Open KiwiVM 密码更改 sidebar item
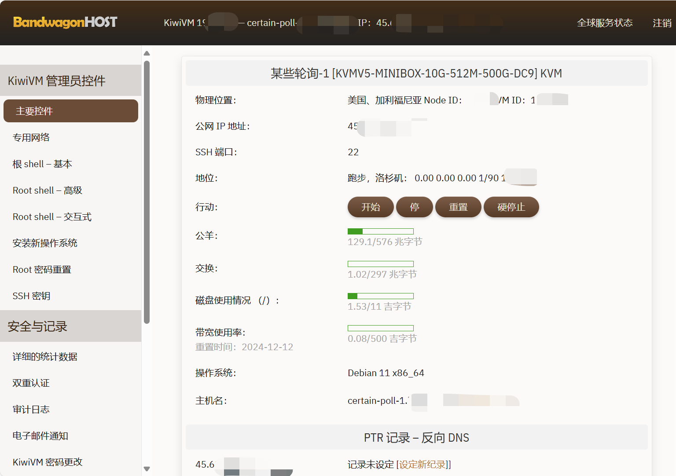 tap(48, 462)
